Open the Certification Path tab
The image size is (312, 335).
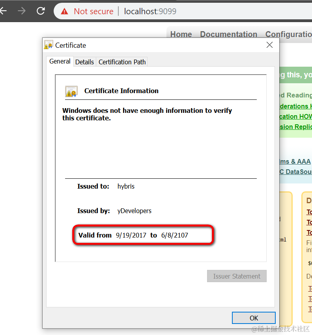(x=122, y=62)
